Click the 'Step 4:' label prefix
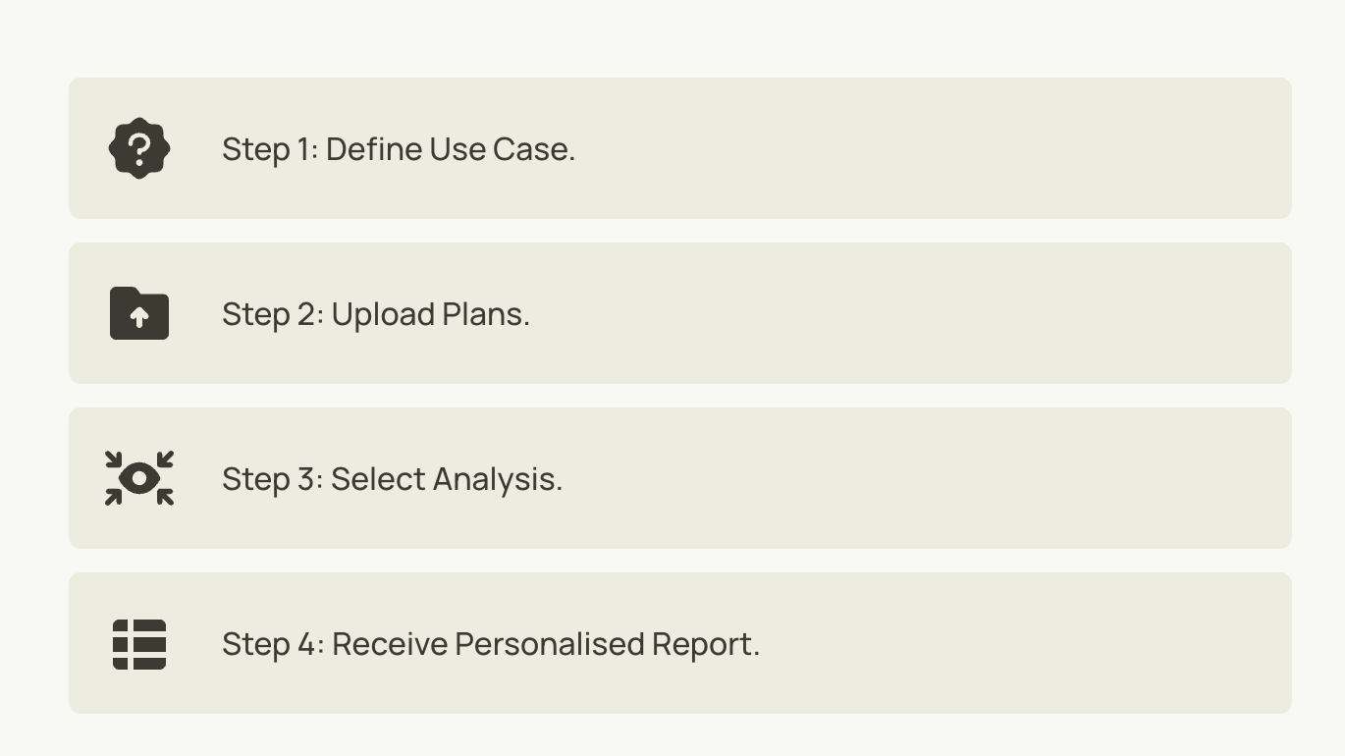This screenshot has height=756, width=1345. click(x=272, y=644)
